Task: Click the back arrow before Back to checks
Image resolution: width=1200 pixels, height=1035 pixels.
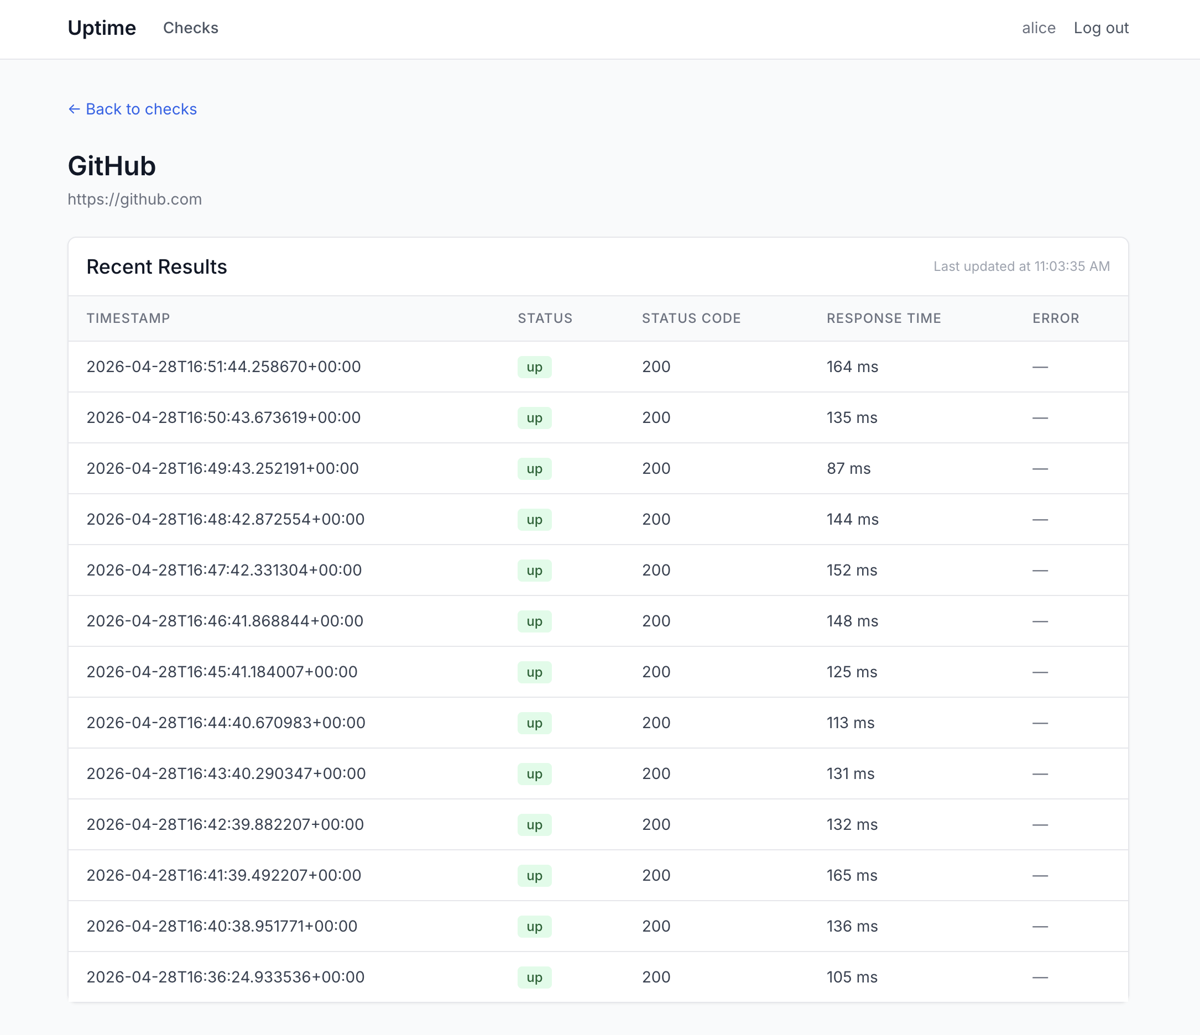Action: click(74, 109)
